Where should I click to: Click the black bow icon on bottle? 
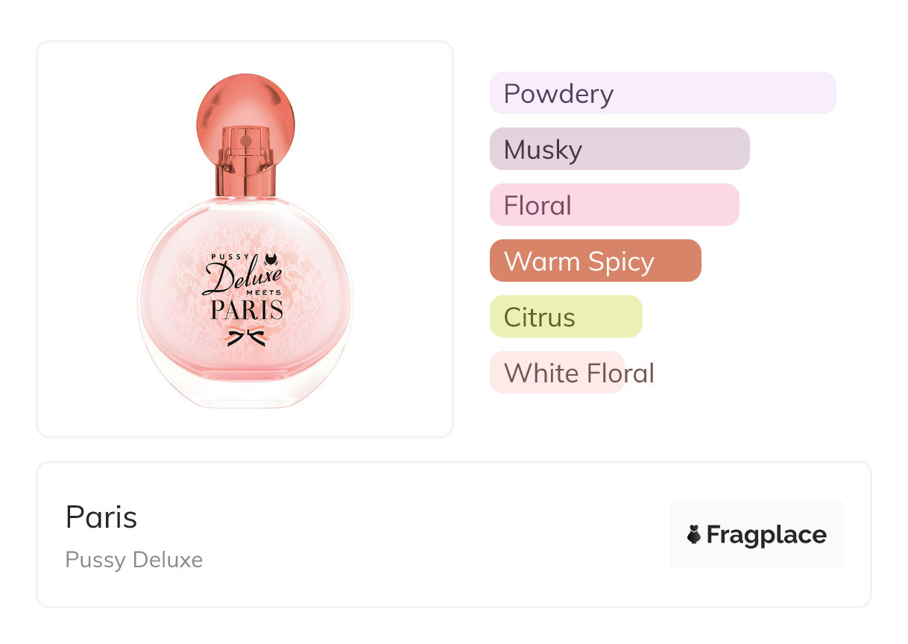click(245, 337)
